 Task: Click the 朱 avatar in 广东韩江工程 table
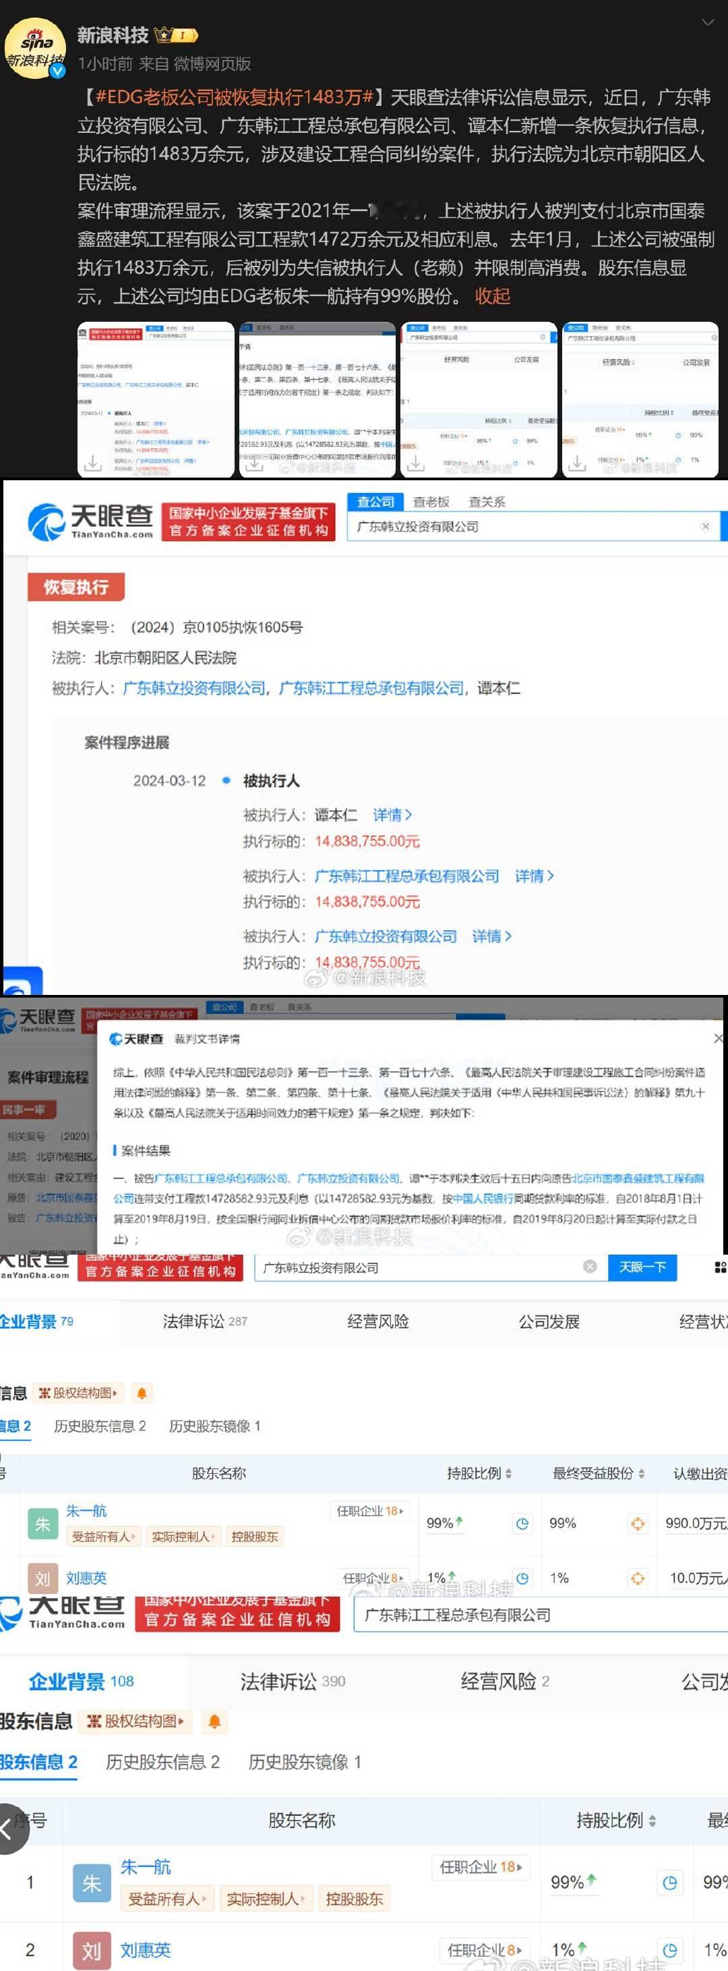92,1884
